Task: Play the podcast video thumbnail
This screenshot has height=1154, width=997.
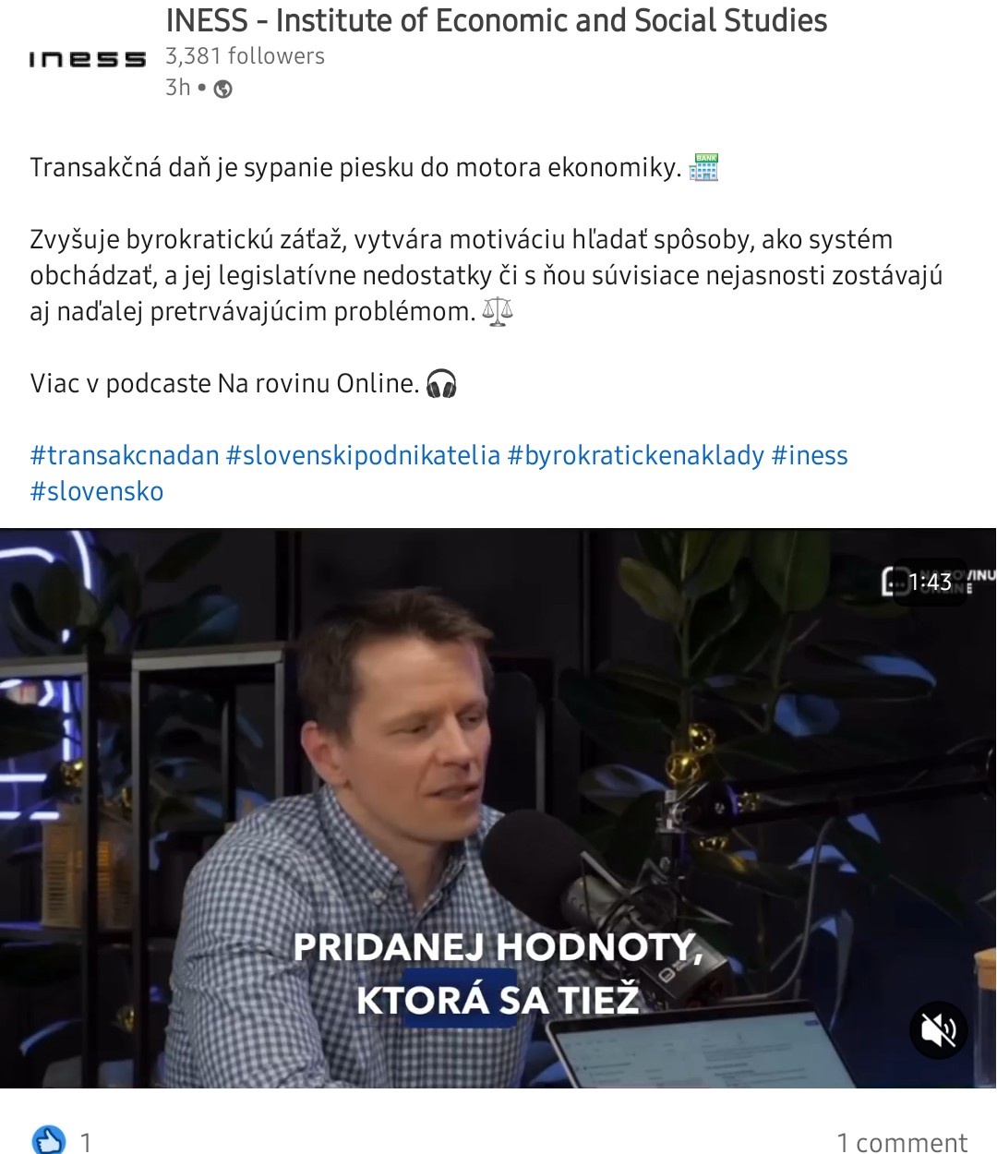Action: (498, 808)
